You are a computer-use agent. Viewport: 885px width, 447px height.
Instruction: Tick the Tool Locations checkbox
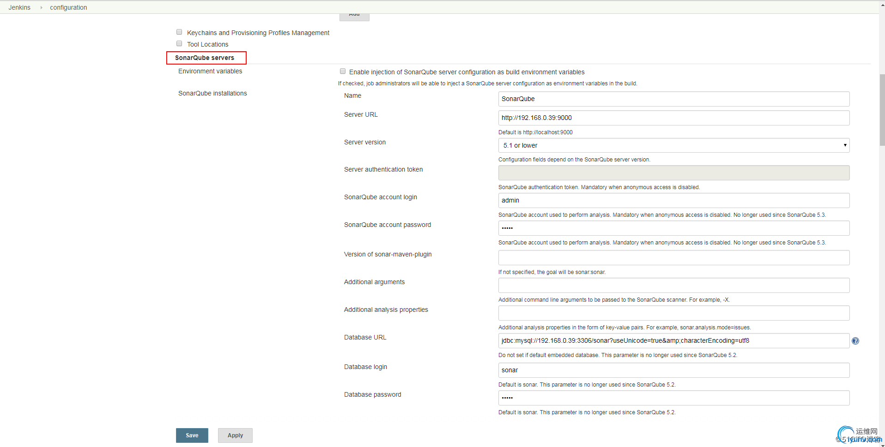point(179,43)
